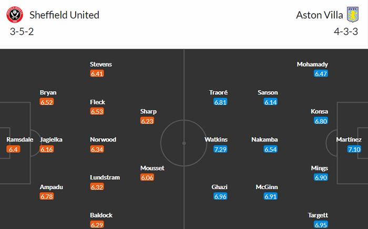
Task: Click Martínez's 7.10 rating badge
Action: [354, 149]
